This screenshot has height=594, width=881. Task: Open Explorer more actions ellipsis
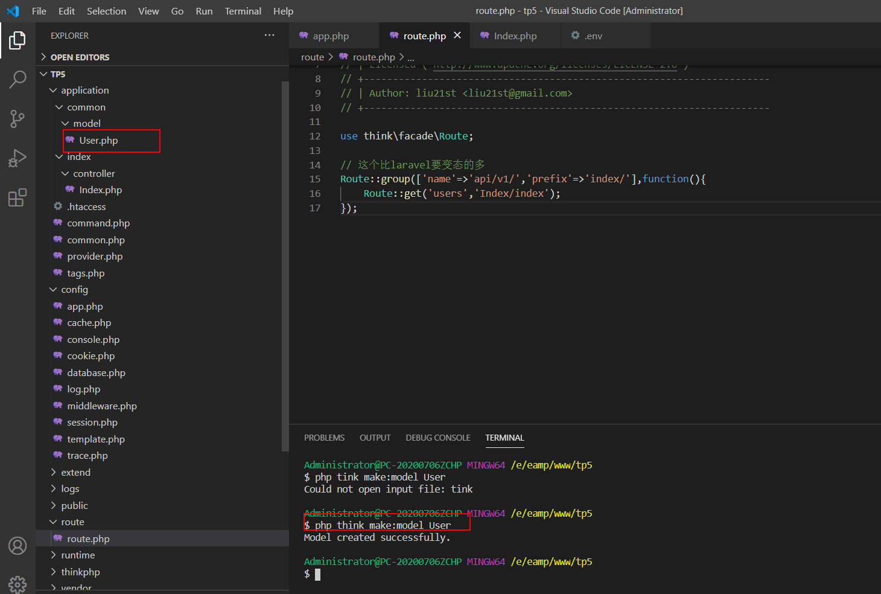coord(269,36)
